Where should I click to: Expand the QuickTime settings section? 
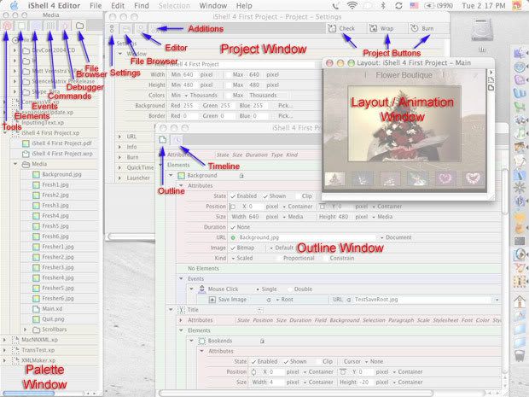[x=119, y=167]
